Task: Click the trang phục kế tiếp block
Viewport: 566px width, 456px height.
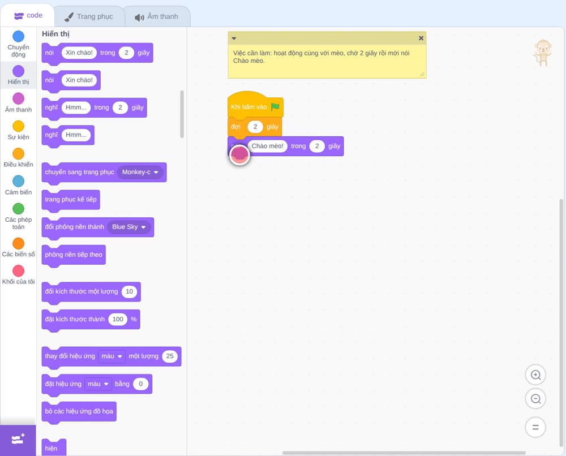Action: [71, 201]
